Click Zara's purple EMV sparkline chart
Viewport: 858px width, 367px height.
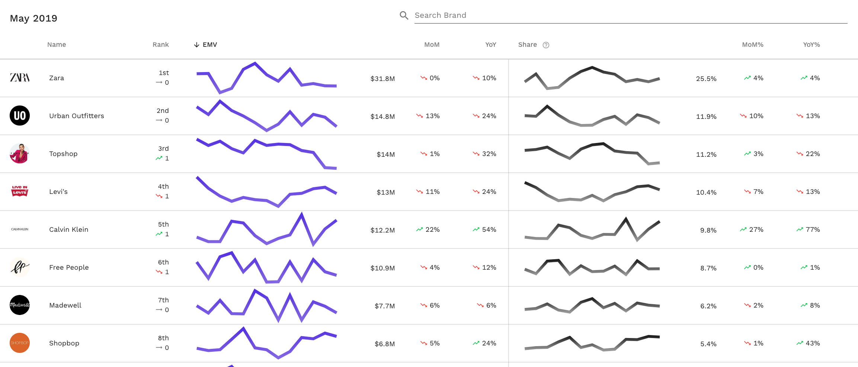pos(266,78)
